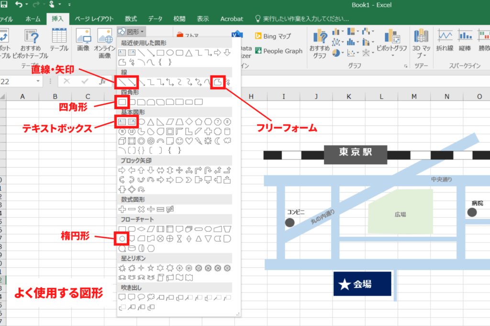Collapse the 図形 shapes dropdown

(x=132, y=32)
